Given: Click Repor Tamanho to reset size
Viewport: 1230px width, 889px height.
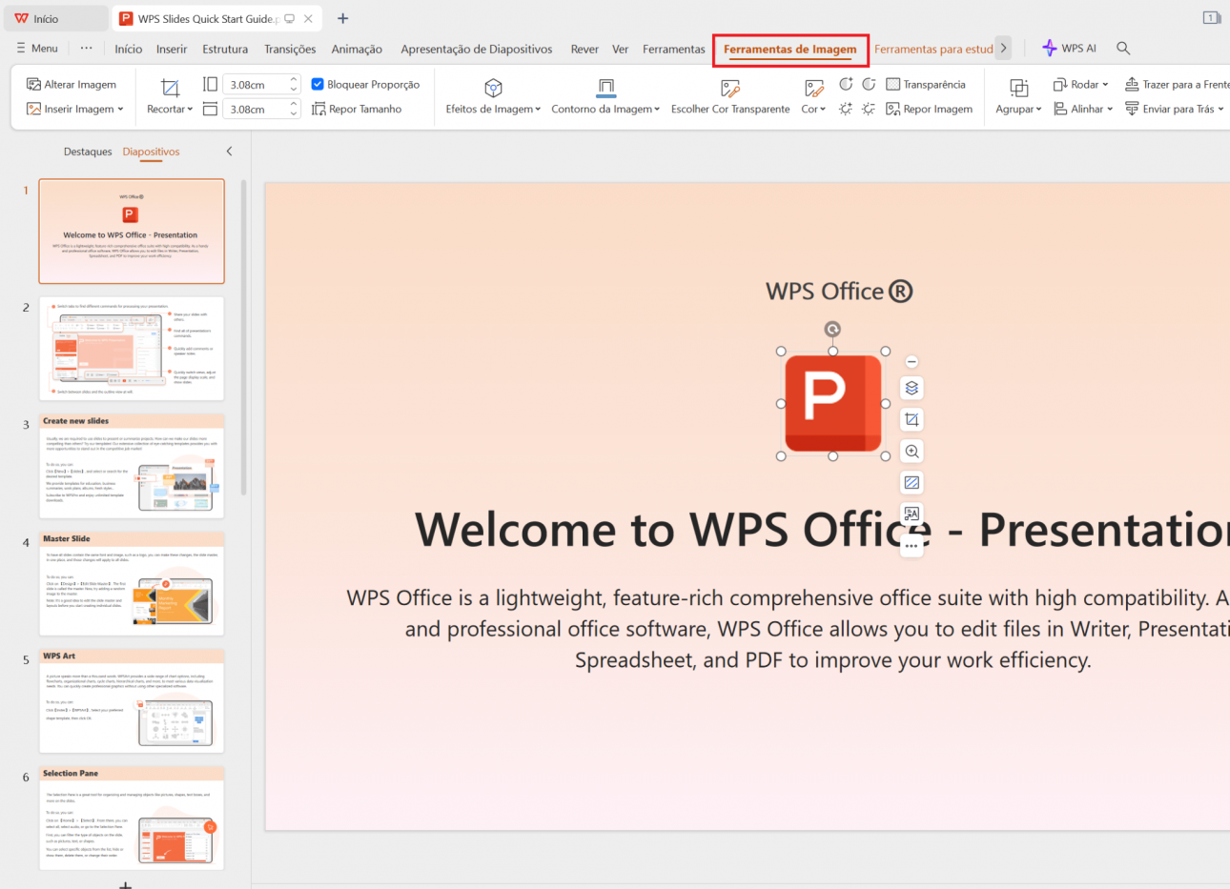Looking at the screenshot, I should tap(357, 109).
